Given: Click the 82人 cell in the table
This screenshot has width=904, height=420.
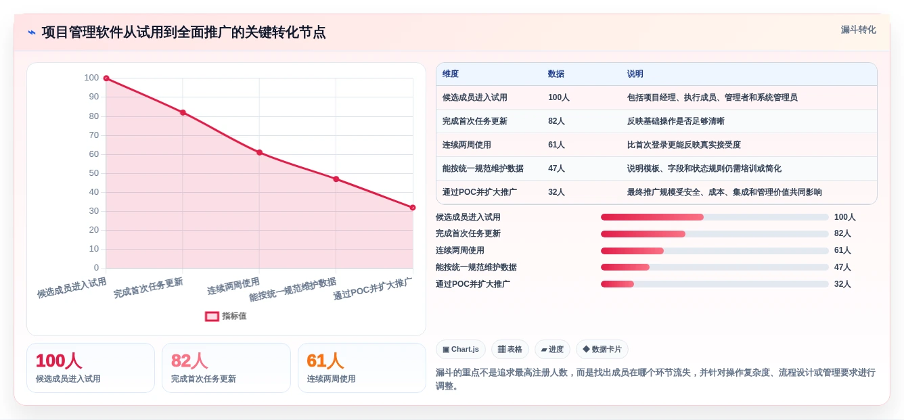Looking at the screenshot, I should pos(581,121).
